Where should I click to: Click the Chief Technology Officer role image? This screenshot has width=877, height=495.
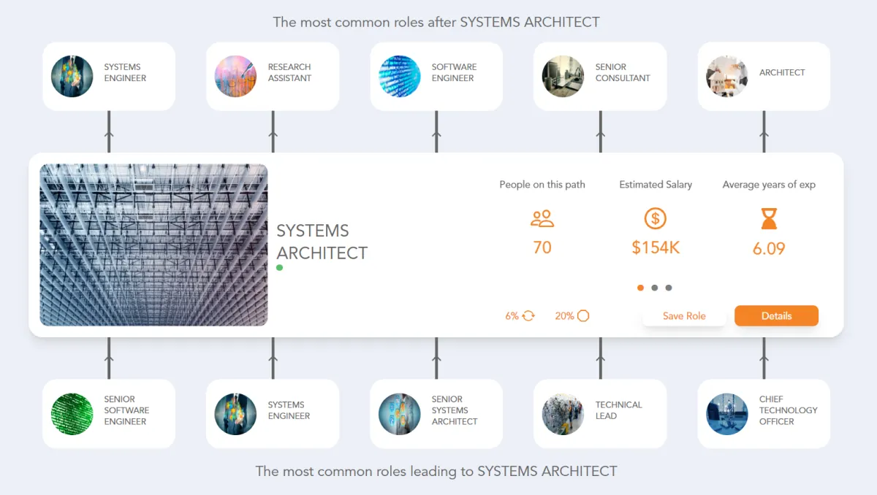[726, 414]
